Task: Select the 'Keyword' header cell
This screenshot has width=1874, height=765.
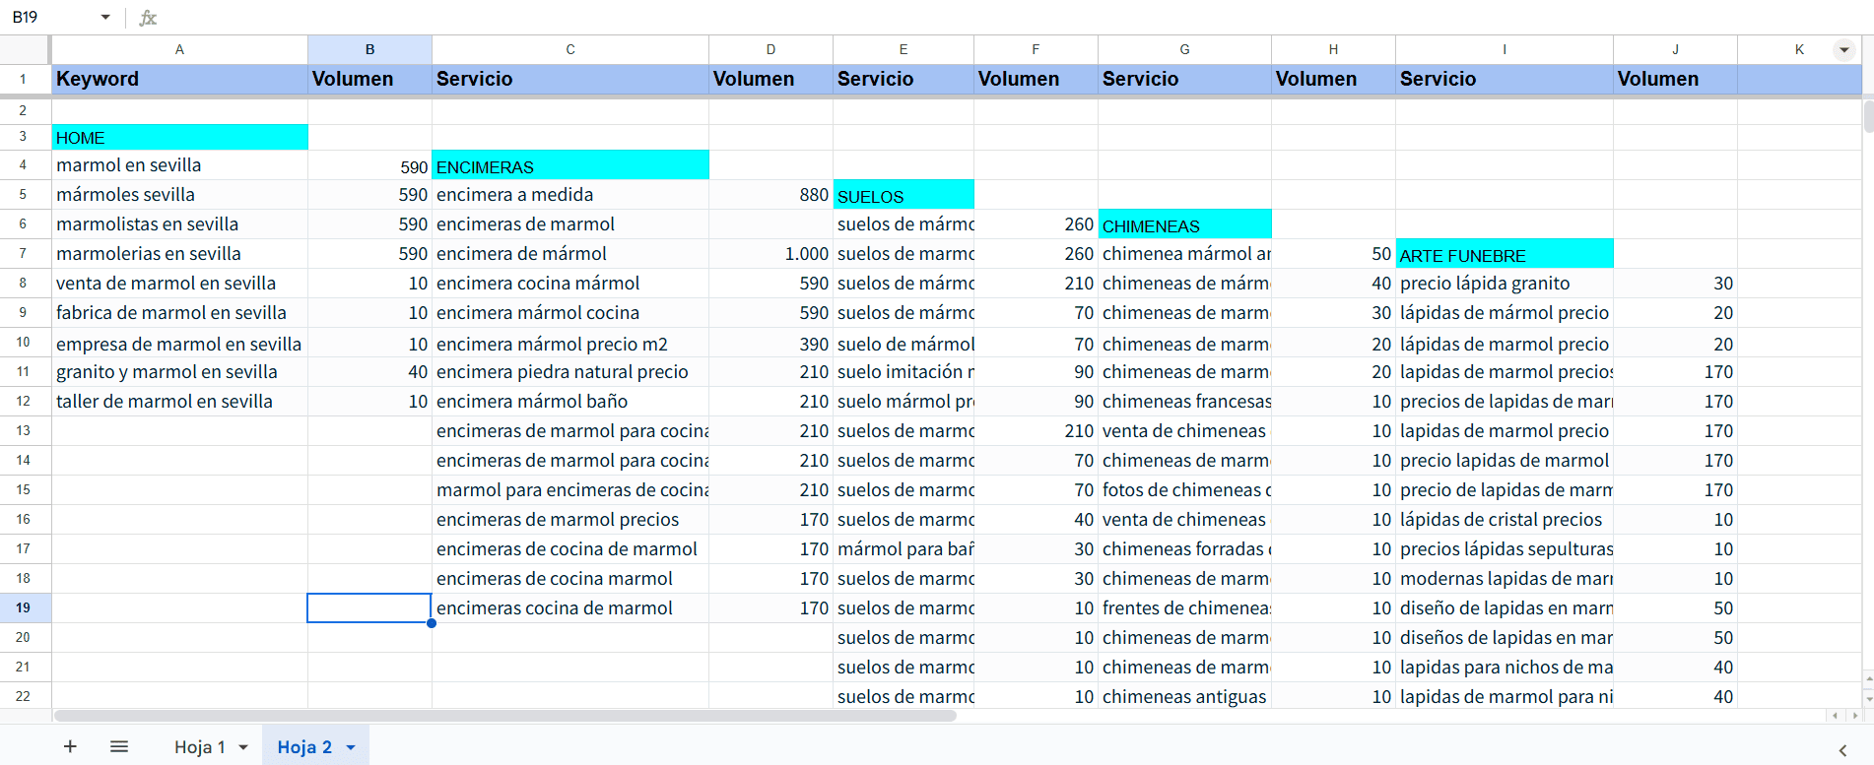Action: coord(179,79)
